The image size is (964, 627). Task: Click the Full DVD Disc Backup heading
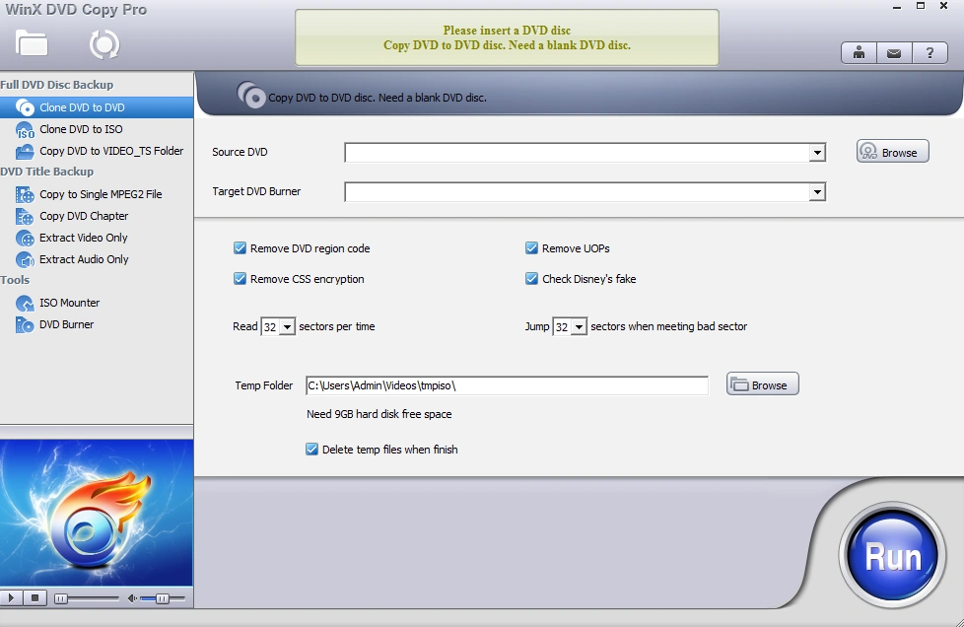[x=56, y=85]
